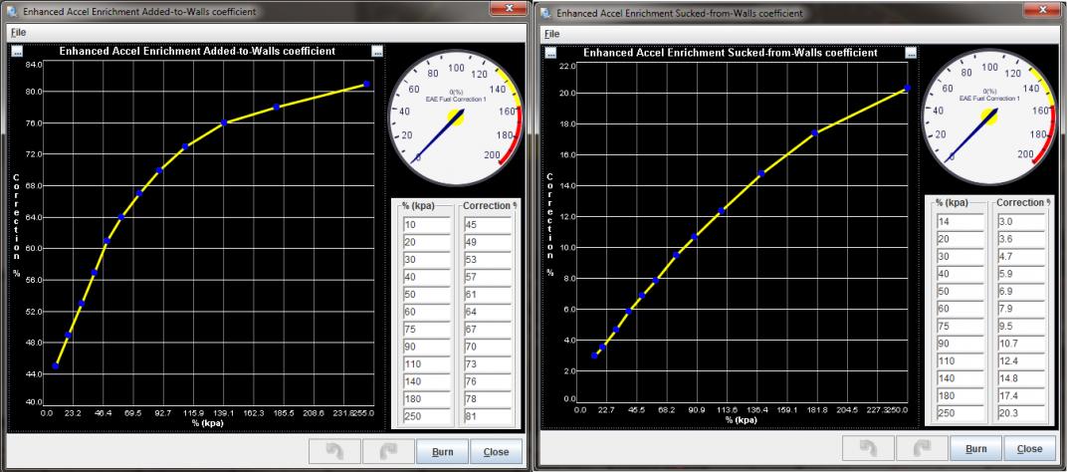The width and height of the screenshot is (1068, 472).
Task: Click right options button on Sucked-from-Walls chart
Action: tap(910, 52)
